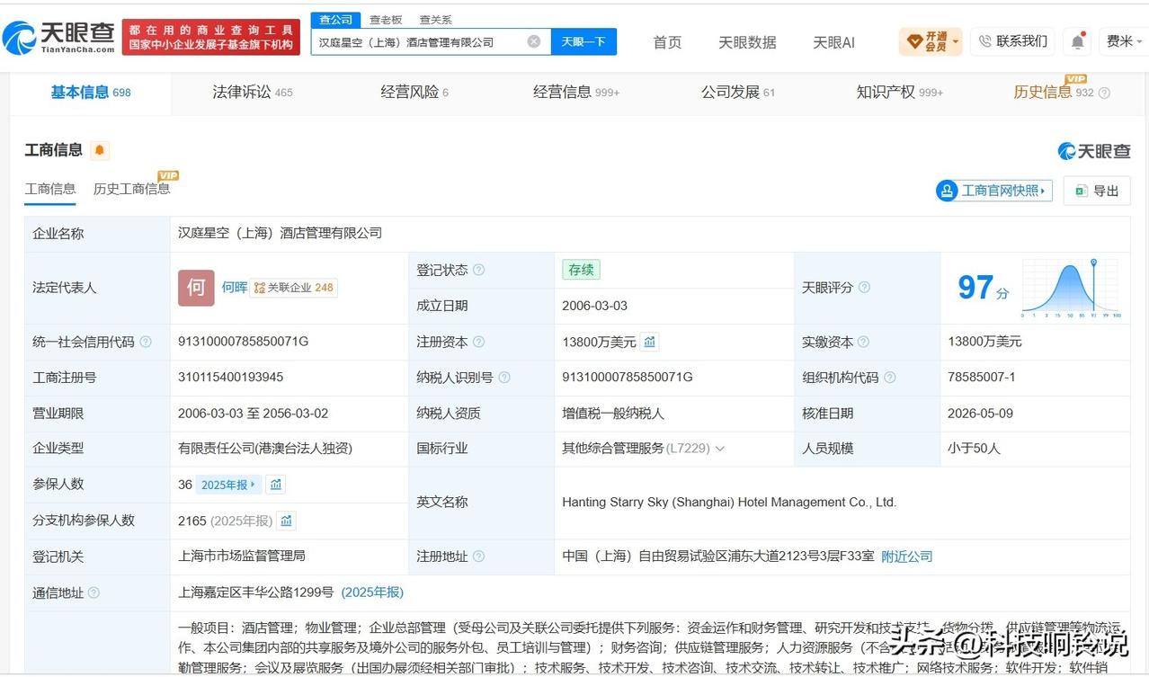The image size is (1149, 677).
Task: Open 天眼AI in top navigation
Action: click(833, 42)
